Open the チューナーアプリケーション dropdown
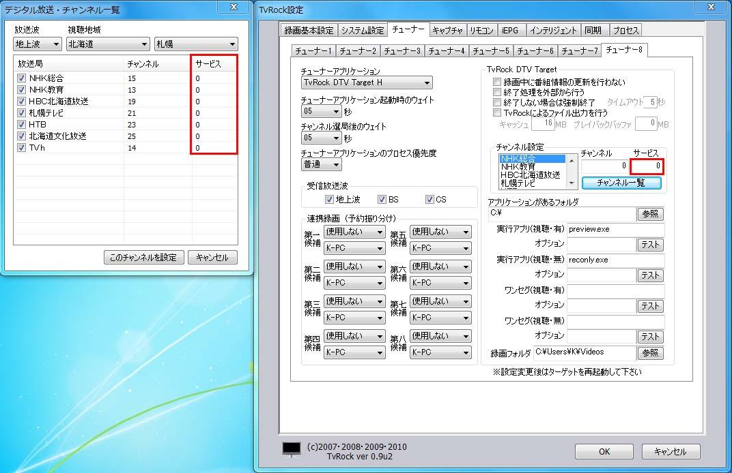Image resolution: width=732 pixels, height=473 pixels. point(367,83)
